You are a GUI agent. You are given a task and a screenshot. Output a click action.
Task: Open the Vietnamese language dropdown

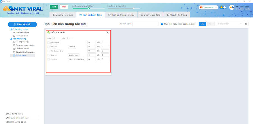click(x=209, y=7)
